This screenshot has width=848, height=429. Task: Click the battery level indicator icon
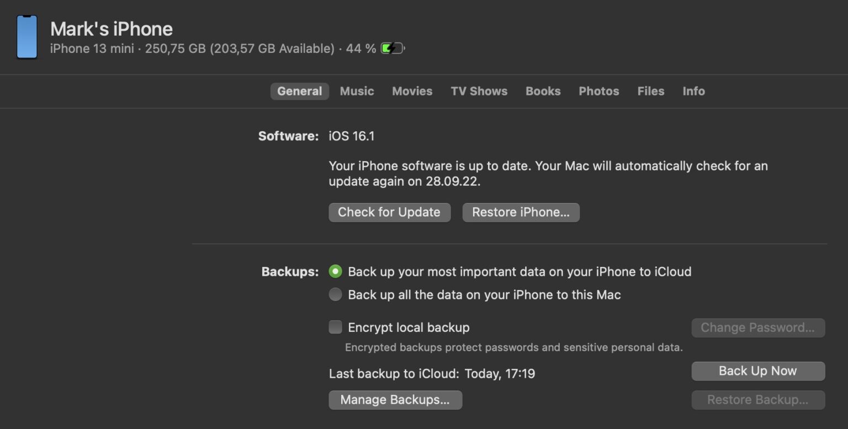click(x=392, y=48)
